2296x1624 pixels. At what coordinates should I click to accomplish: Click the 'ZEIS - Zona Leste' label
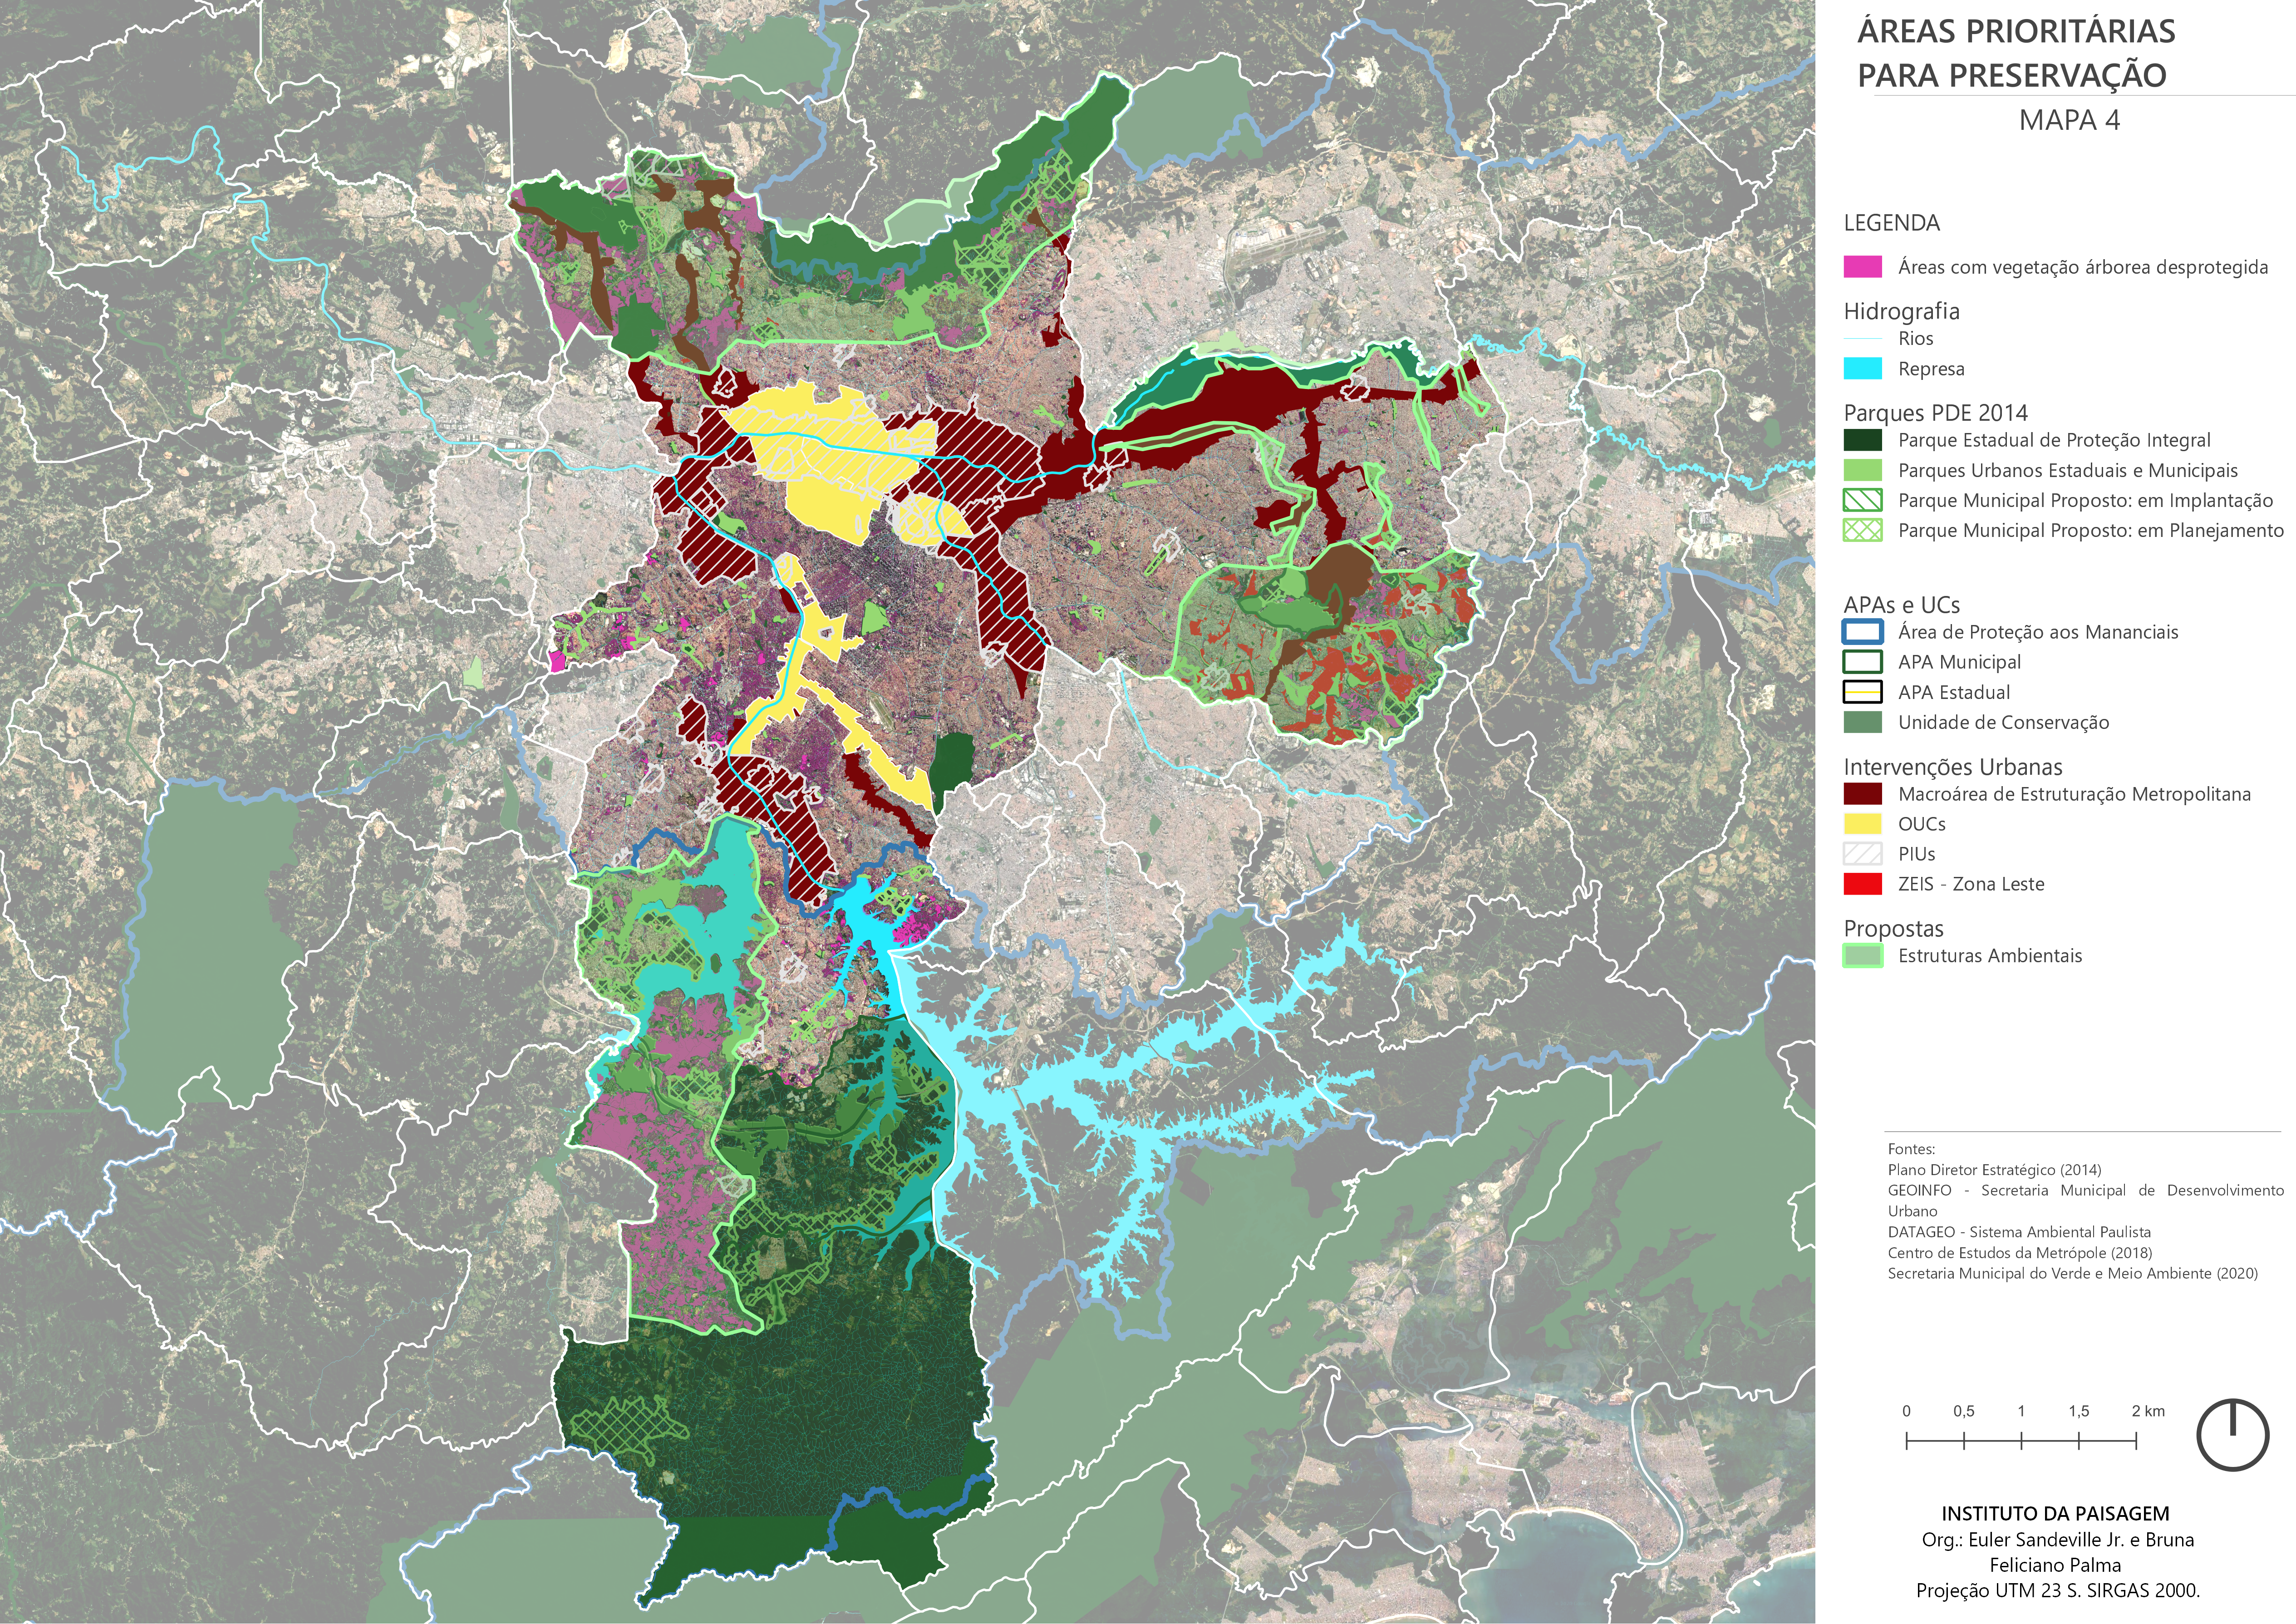pos(1971,884)
